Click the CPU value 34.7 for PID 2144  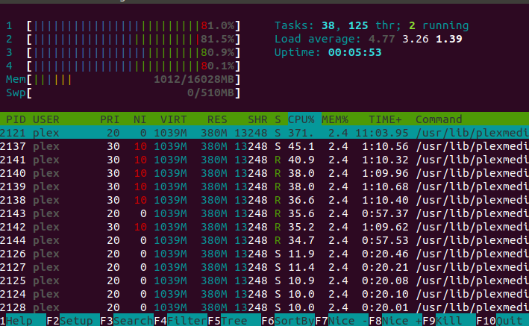coord(301,241)
